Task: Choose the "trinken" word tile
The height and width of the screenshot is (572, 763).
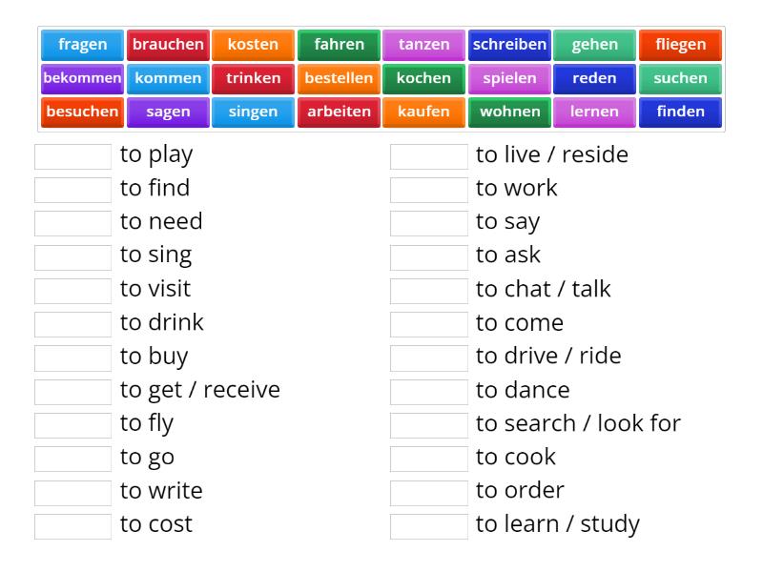Action: [x=253, y=78]
